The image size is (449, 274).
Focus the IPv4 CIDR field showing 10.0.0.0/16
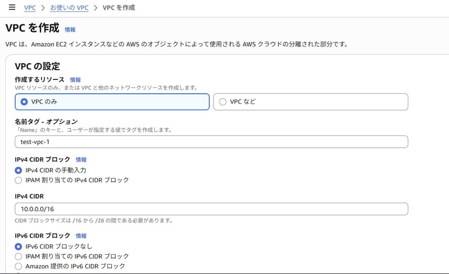point(211,209)
